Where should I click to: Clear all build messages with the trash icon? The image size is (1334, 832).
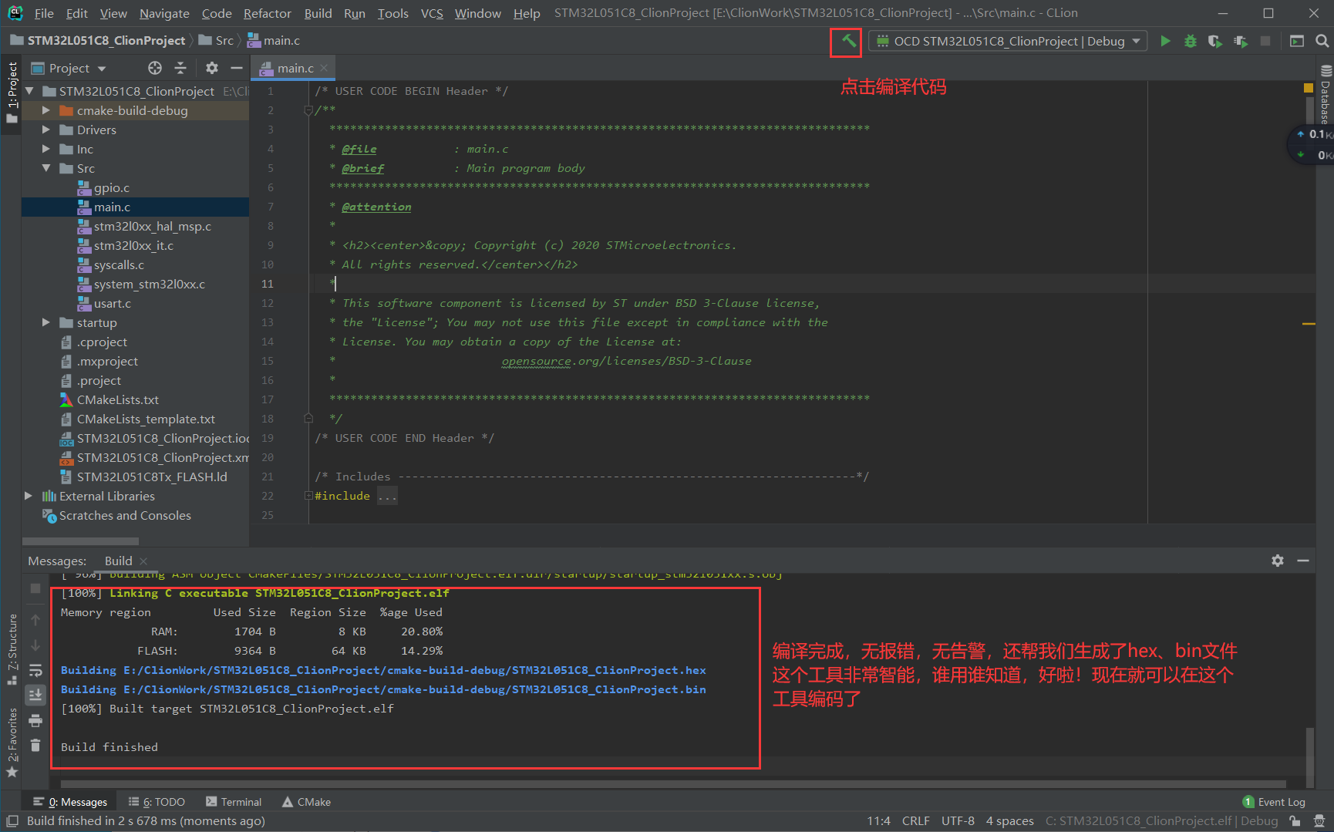coord(35,745)
